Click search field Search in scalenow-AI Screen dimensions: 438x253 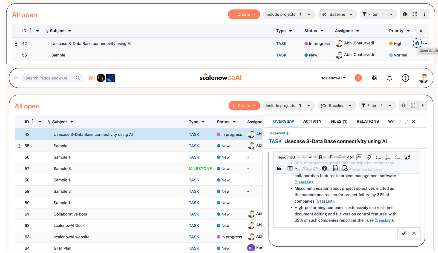52,78
